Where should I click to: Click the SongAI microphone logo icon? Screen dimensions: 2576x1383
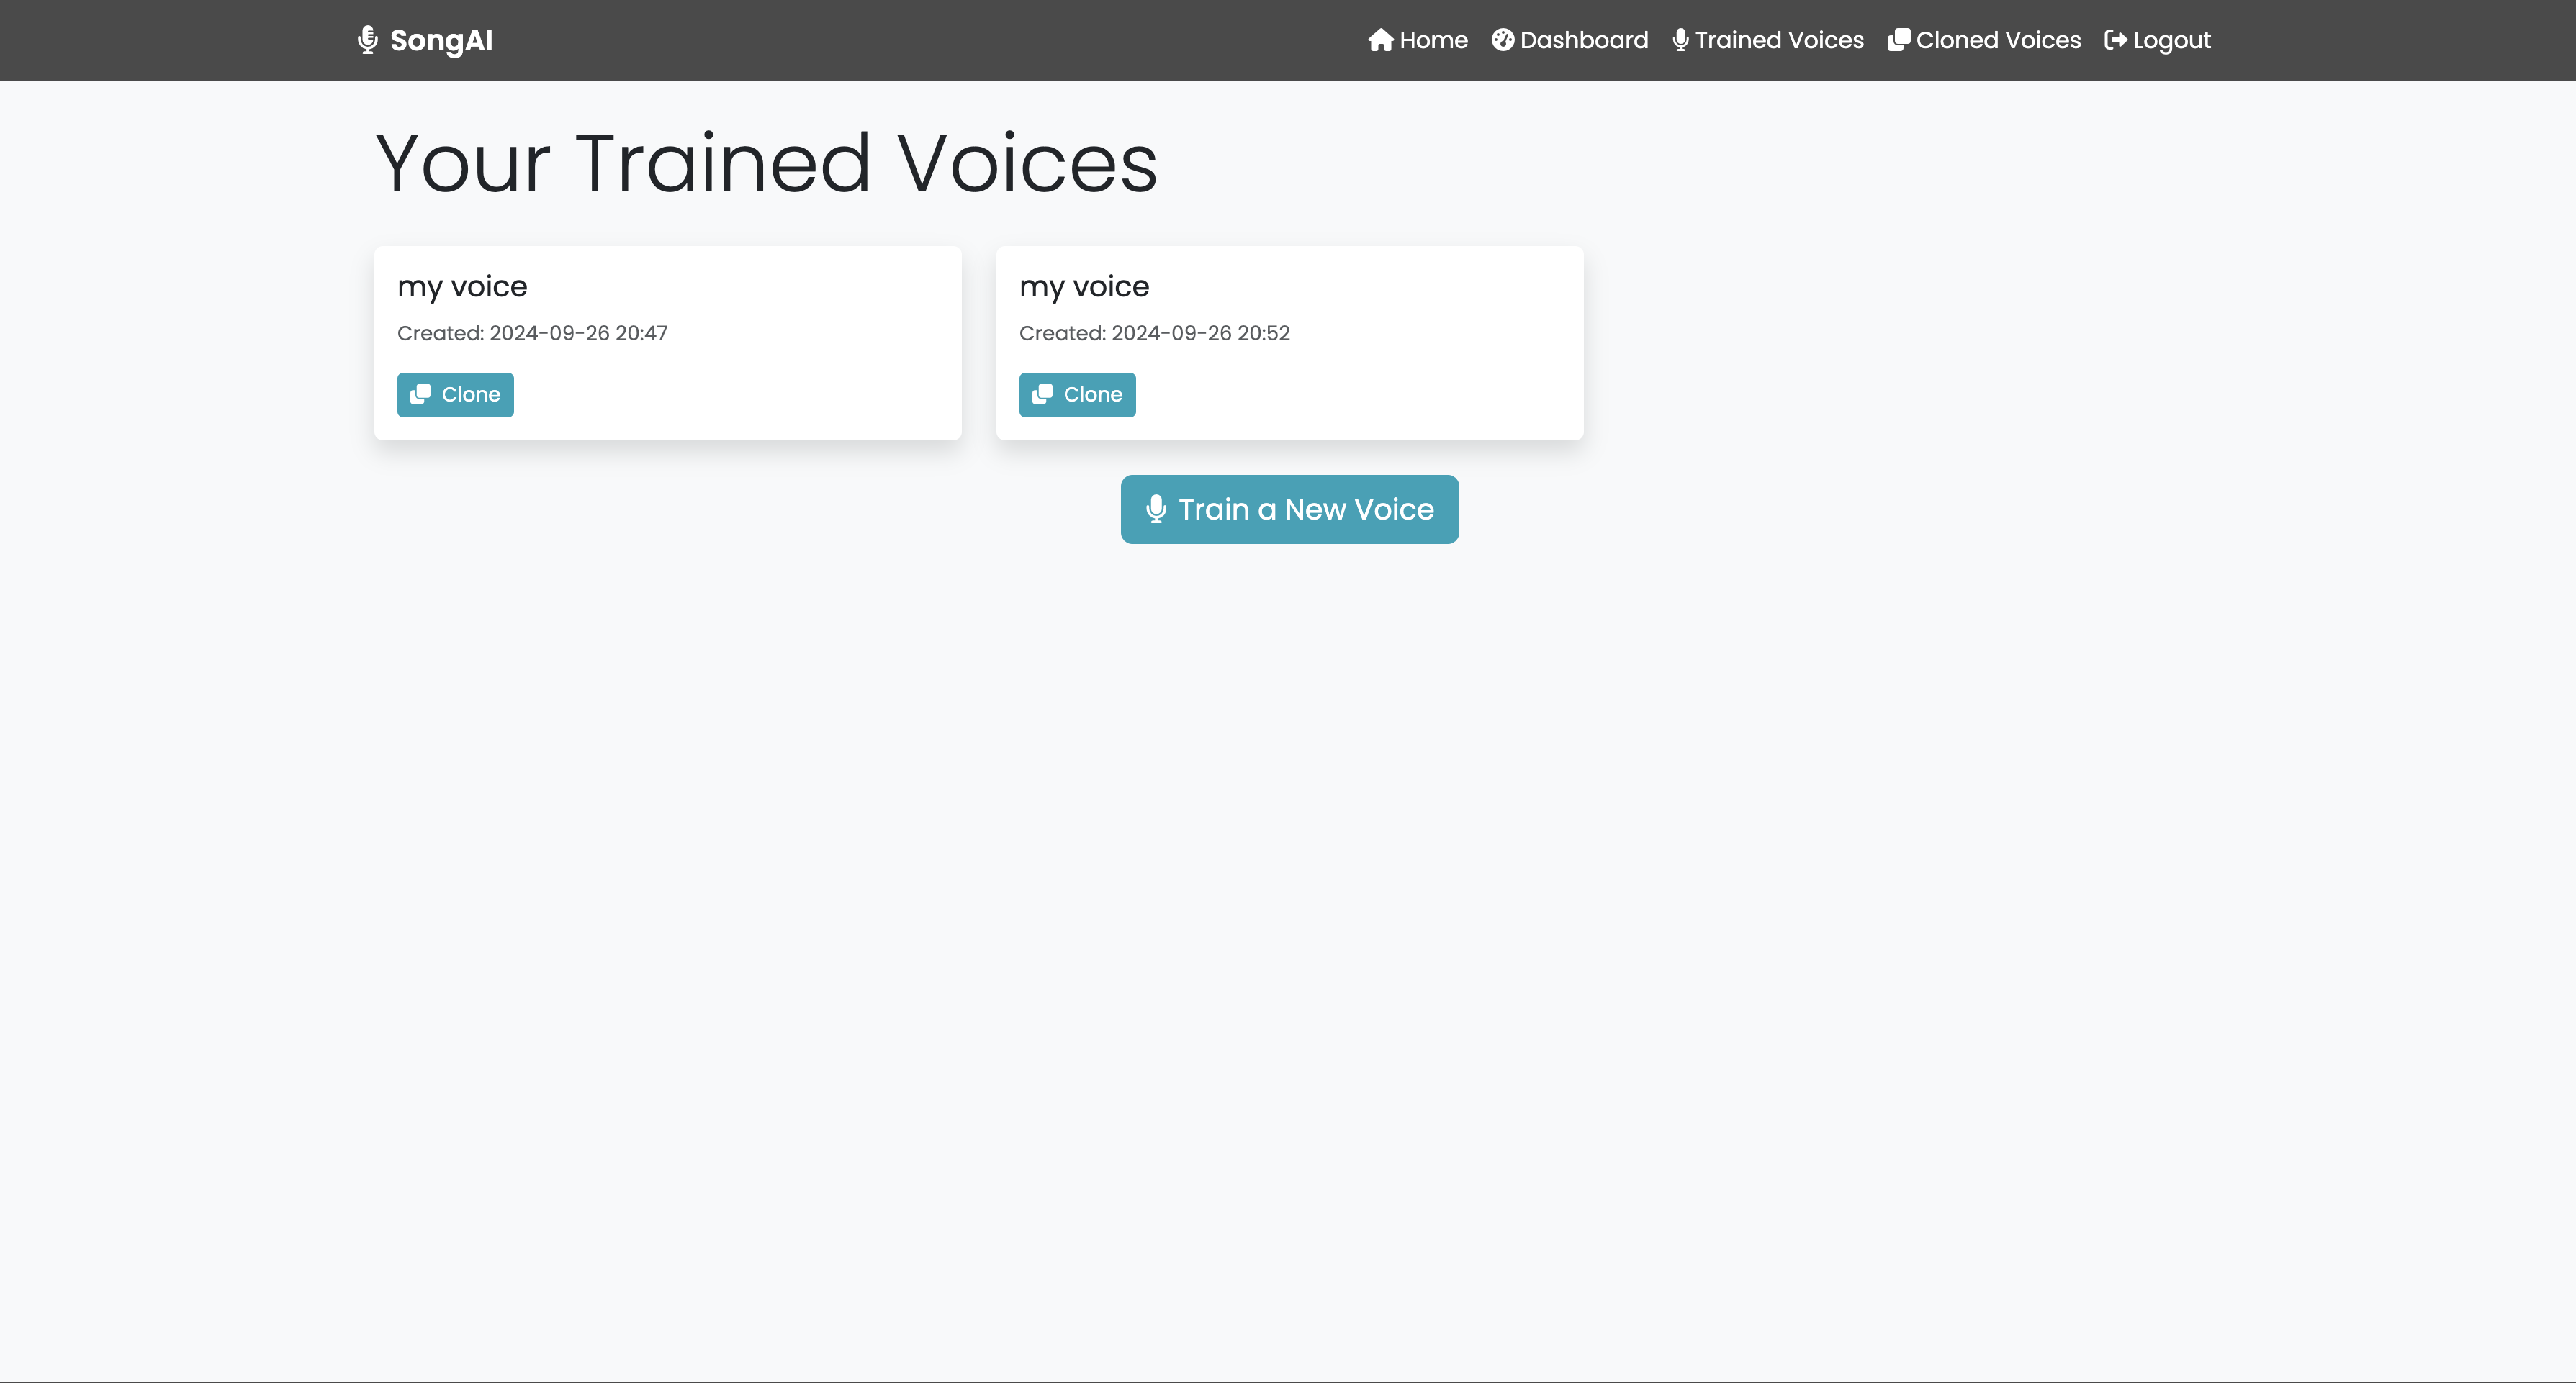pos(367,40)
